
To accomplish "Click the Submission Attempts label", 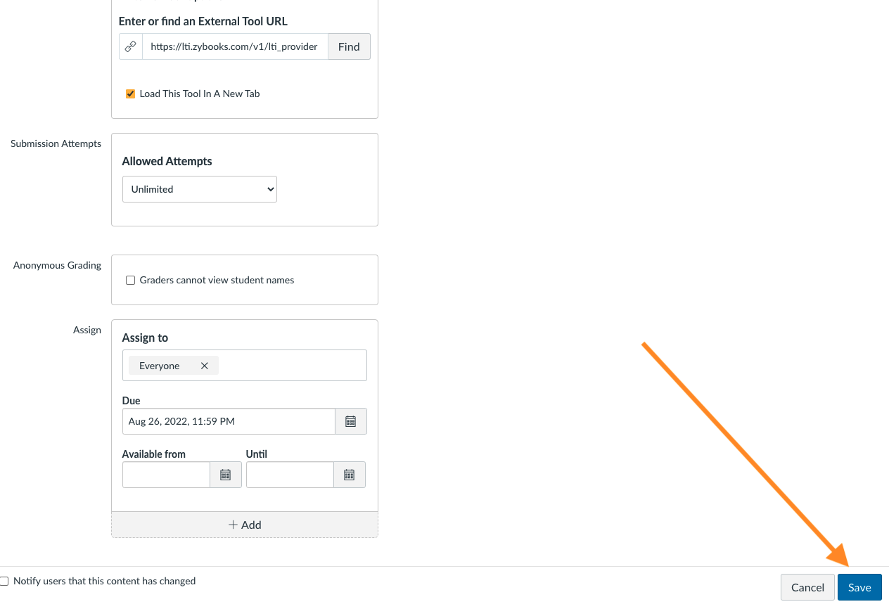I will [56, 143].
